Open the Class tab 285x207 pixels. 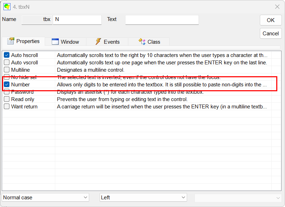149,42
